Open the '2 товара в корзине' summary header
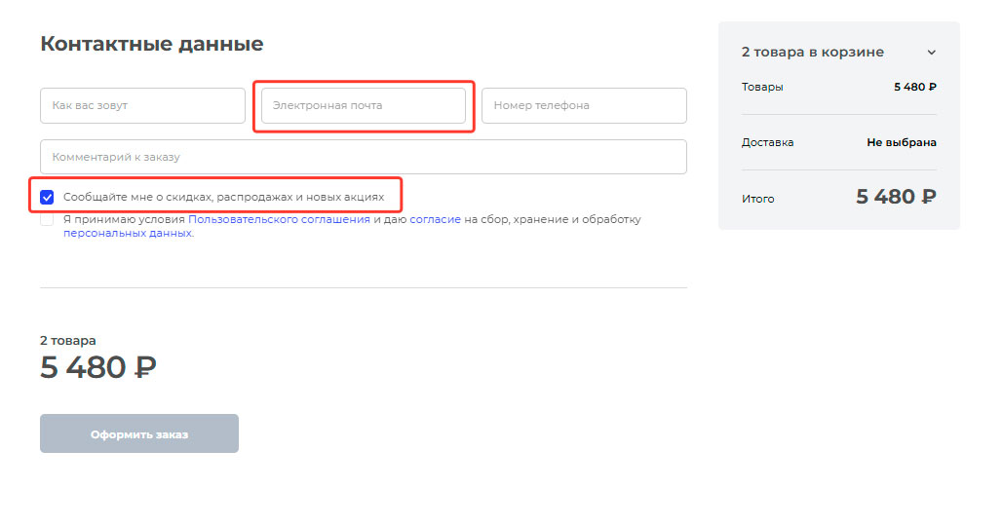This screenshot has height=525, width=1003. (838, 53)
